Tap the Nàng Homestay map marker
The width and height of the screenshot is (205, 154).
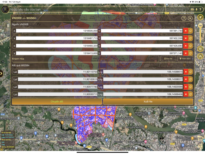(x=145, y=141)
